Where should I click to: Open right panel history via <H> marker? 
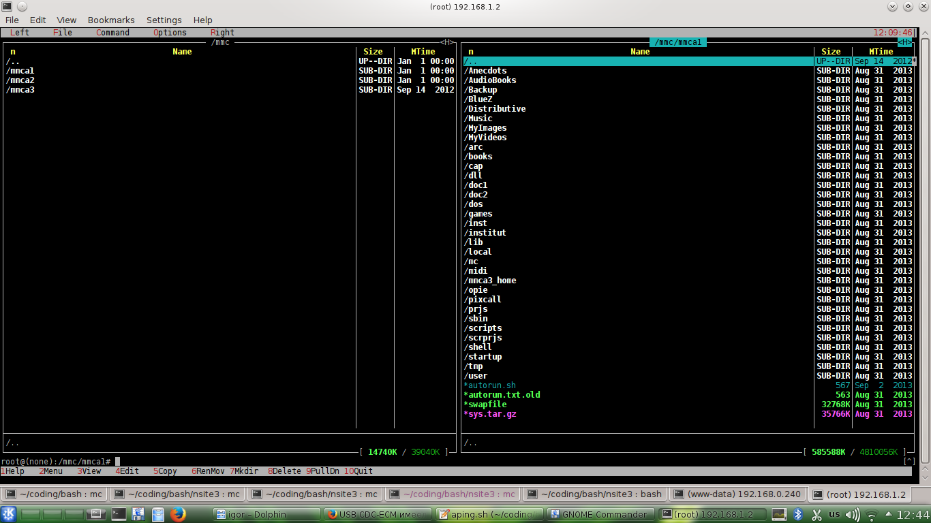click(904, 42)
